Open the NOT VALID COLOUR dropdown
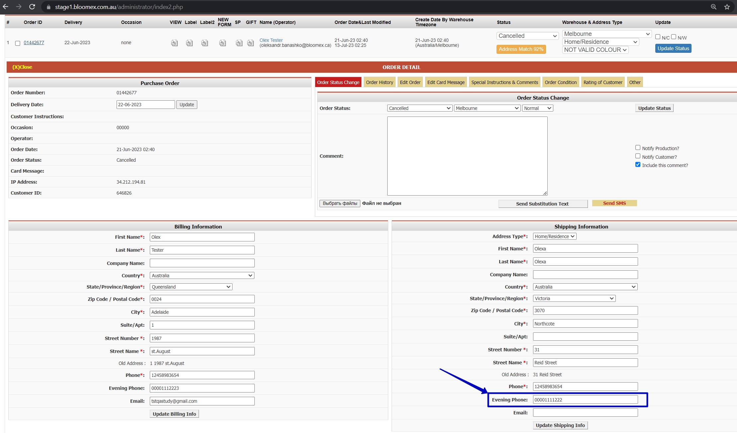The height and width of the screenshot is (433, 737). coord(595,50)
